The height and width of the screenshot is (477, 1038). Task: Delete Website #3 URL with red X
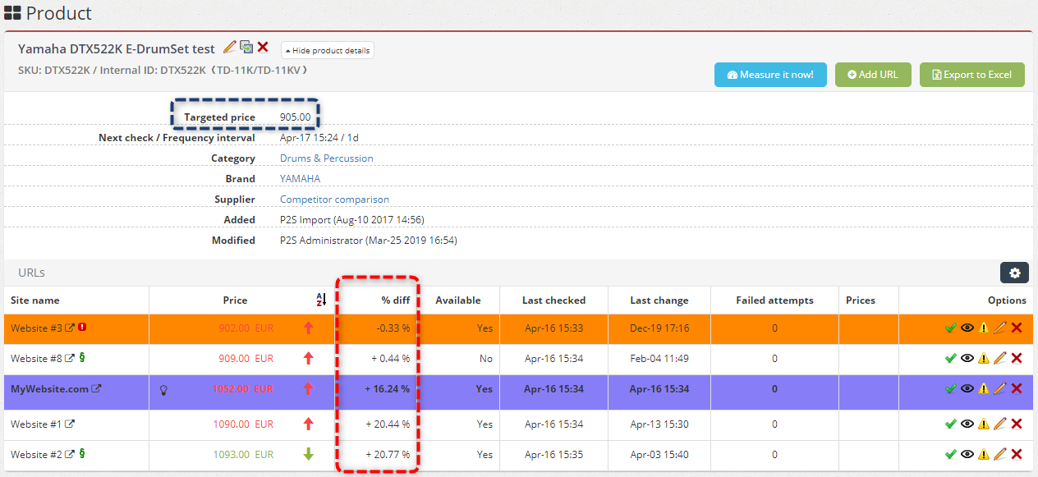[1017, 328]
